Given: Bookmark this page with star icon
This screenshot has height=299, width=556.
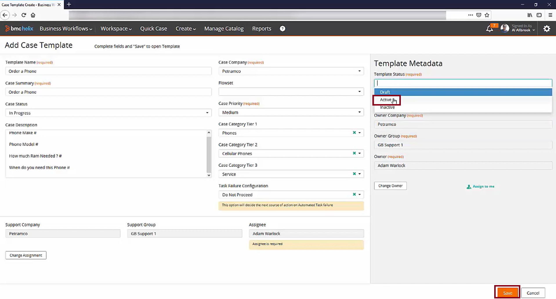Looking at the screenshot, I should (487, 15).
